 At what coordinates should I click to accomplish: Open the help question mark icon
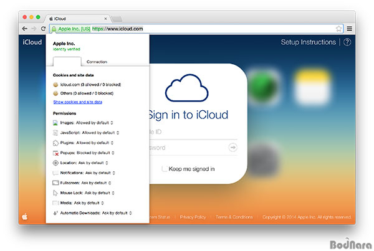coord(347,42)
